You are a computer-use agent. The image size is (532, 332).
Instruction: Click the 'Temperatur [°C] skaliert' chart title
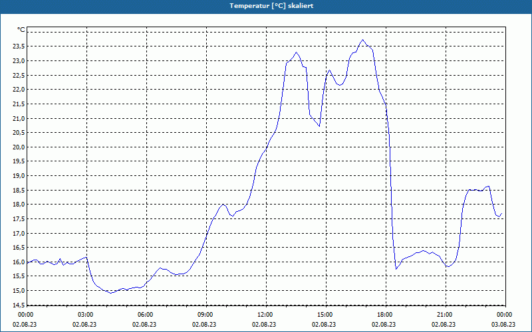271,6
